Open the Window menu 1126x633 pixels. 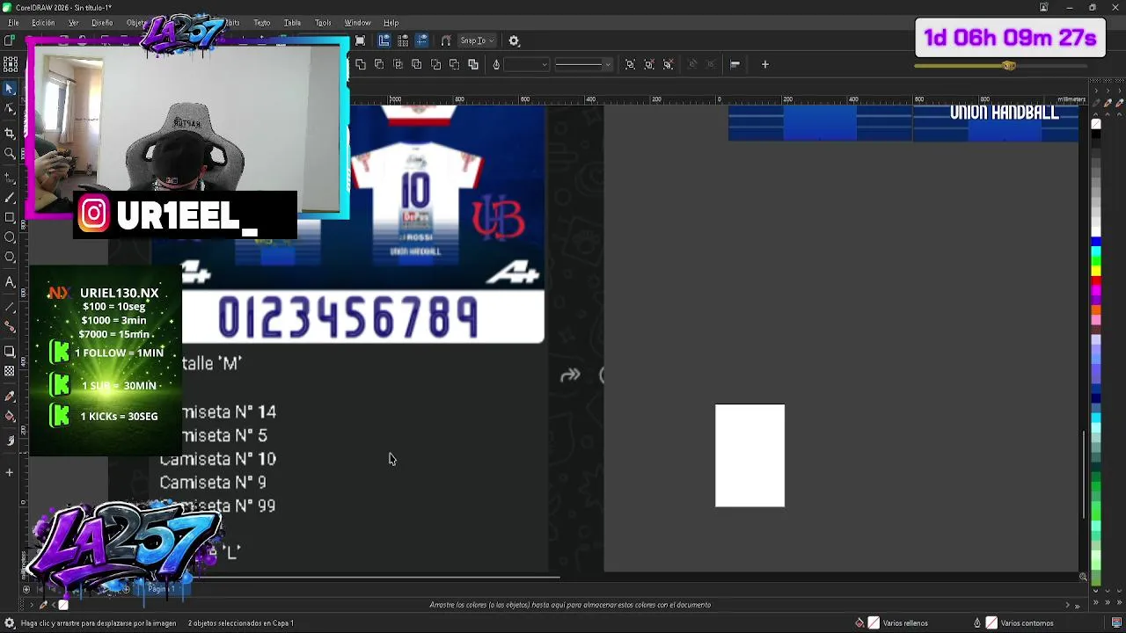(x=357, y=23)
